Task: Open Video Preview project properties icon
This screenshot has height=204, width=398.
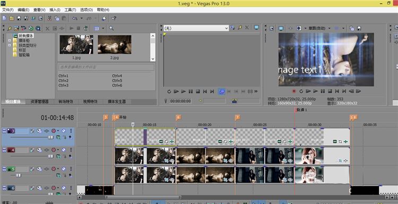Action: [x=272, y=29]
